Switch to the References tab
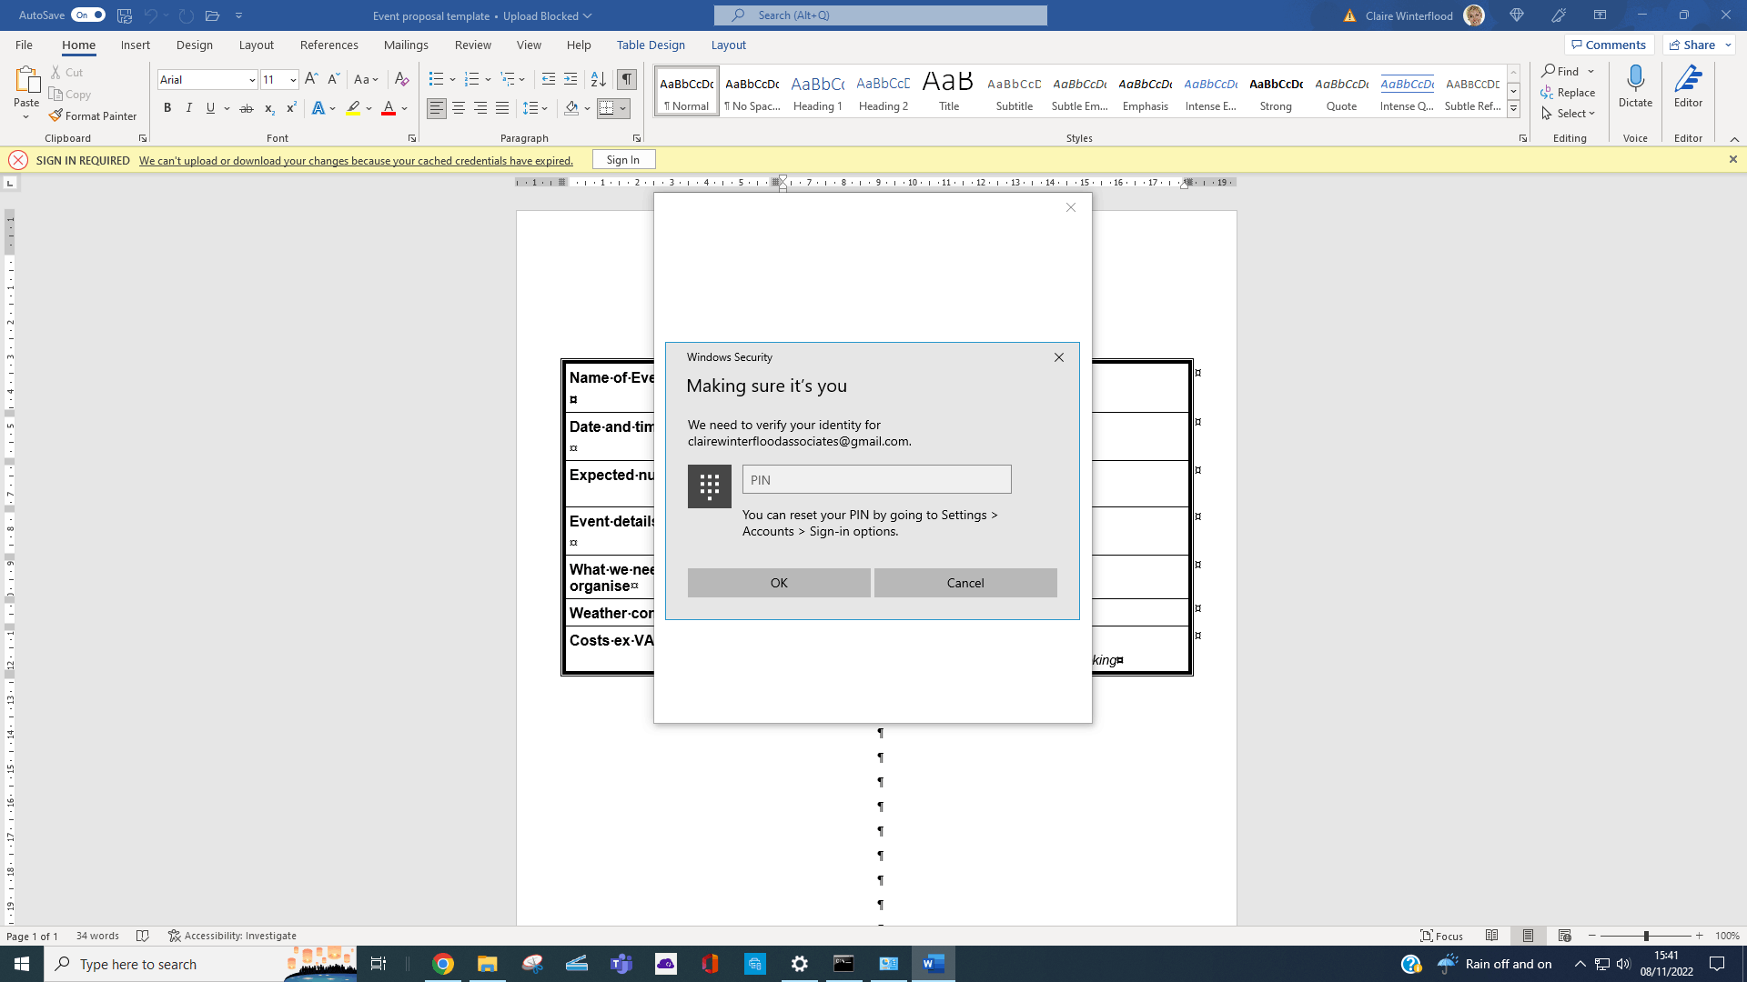This screenshot has height=982, width=1747. (x=328, y=45)
